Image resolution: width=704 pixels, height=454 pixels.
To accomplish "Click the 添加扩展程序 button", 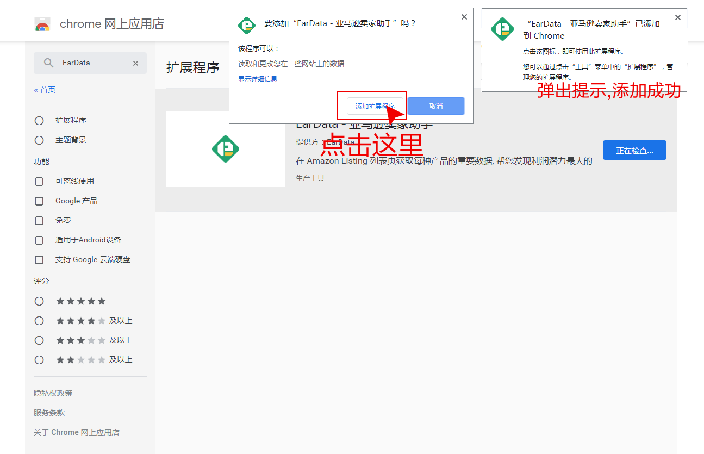I will pos(375,106).
